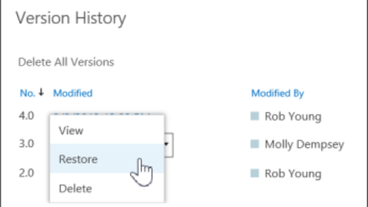Click the Modified By column header
The height and width of the screenshot is (207, 368).
278,93
